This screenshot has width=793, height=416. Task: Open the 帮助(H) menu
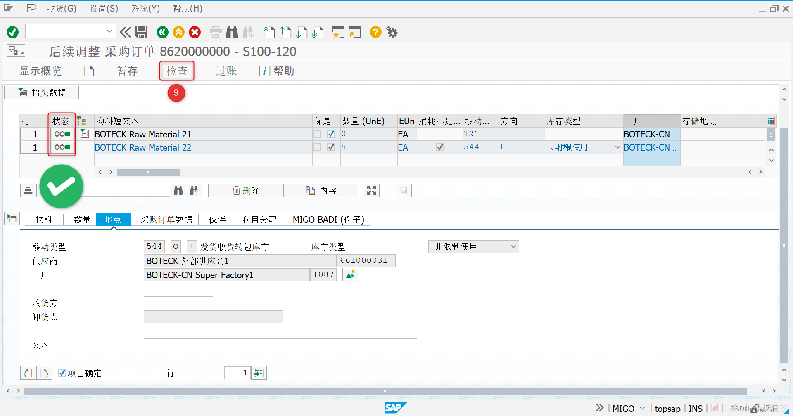pos(188,9)
